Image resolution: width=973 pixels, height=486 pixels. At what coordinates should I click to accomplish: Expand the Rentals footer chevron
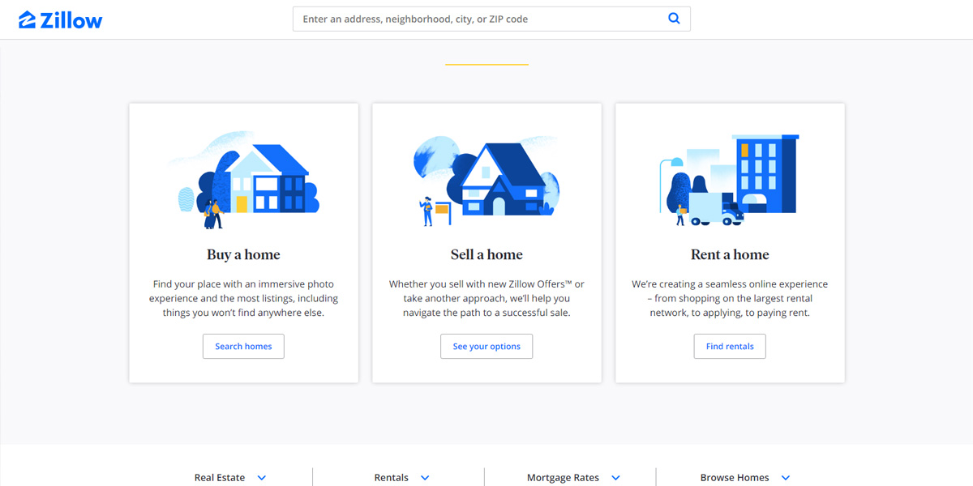(x=425, y=478)
